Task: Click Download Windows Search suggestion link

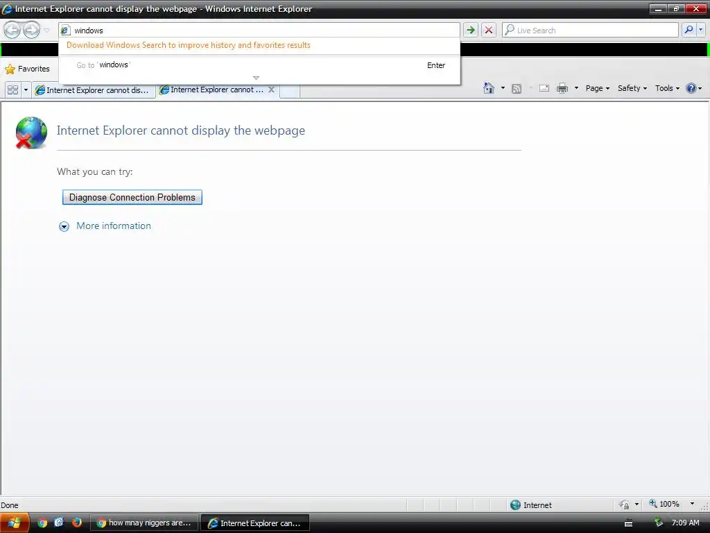Action: pyautogui.click(x=189, y=45)
